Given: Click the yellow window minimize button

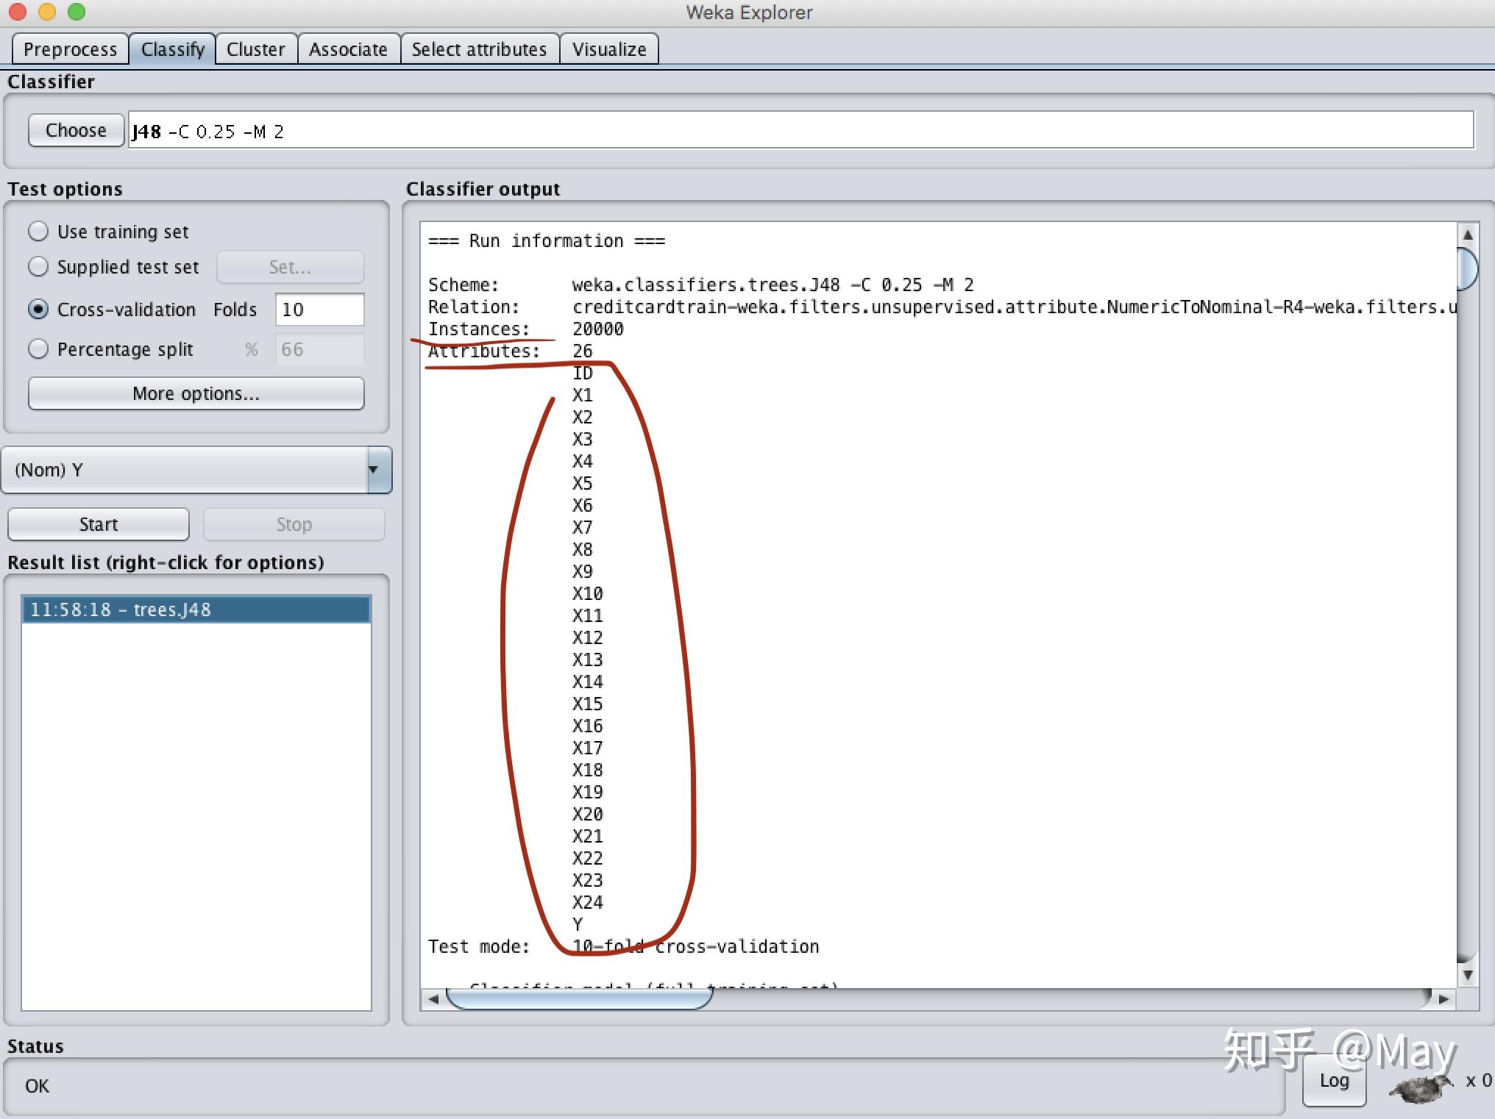Looking at the screenshot, I should 47,12.
